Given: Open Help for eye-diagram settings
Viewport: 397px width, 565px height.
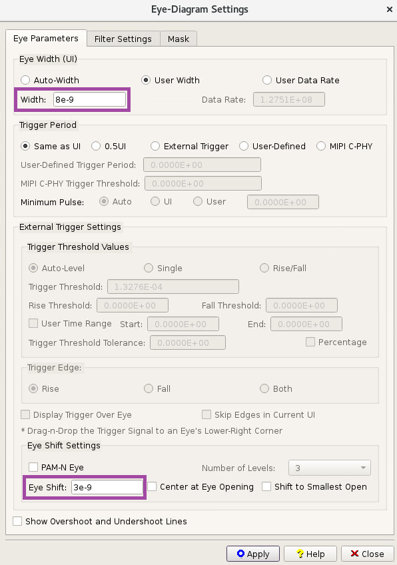Looking at the screenshot, I should pos(310,554).
